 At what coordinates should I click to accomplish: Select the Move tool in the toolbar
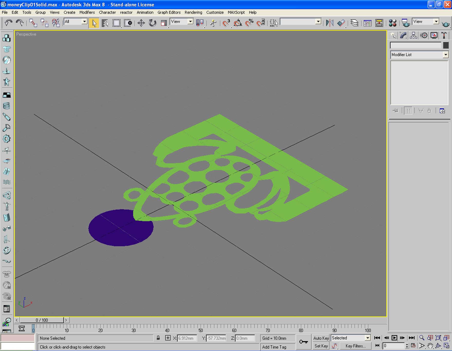pyautogui.click(x=141, y=23)
